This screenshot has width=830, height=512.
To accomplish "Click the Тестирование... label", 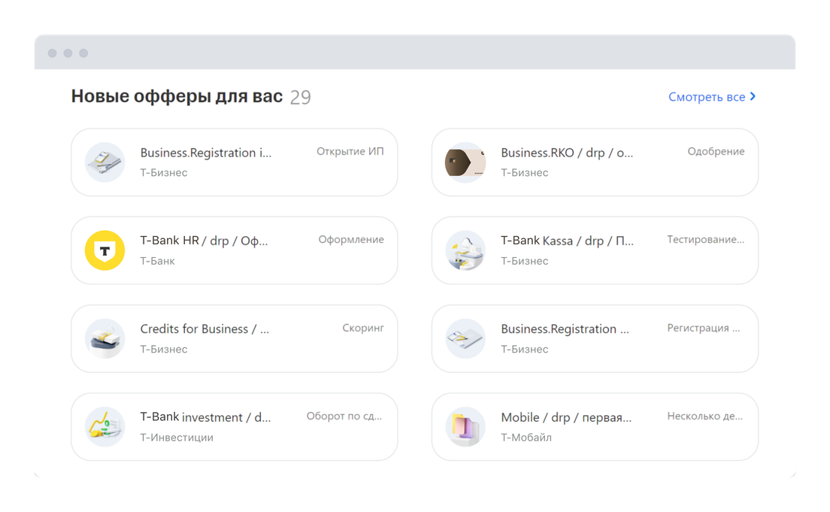I will [706, 240].
